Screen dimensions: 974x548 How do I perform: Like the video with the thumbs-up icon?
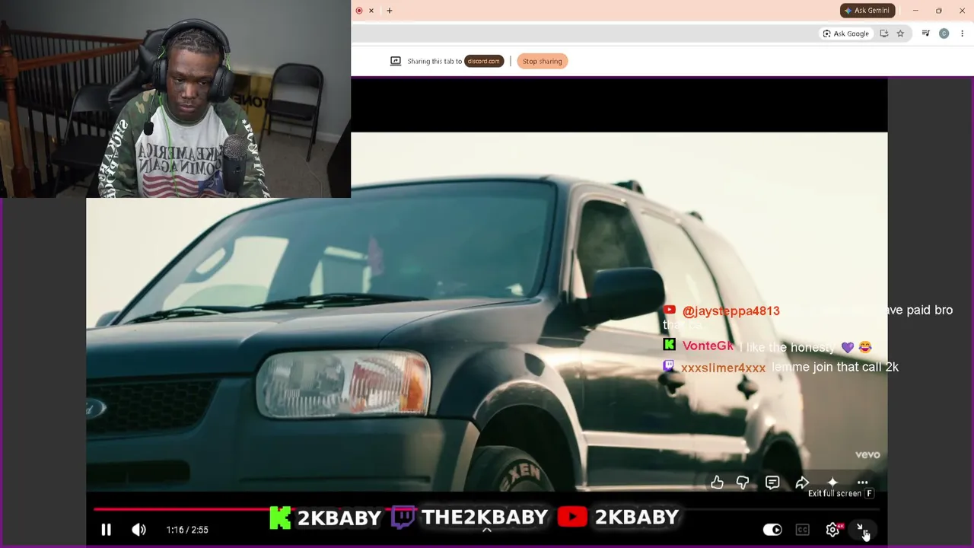[x=717, y=483]
